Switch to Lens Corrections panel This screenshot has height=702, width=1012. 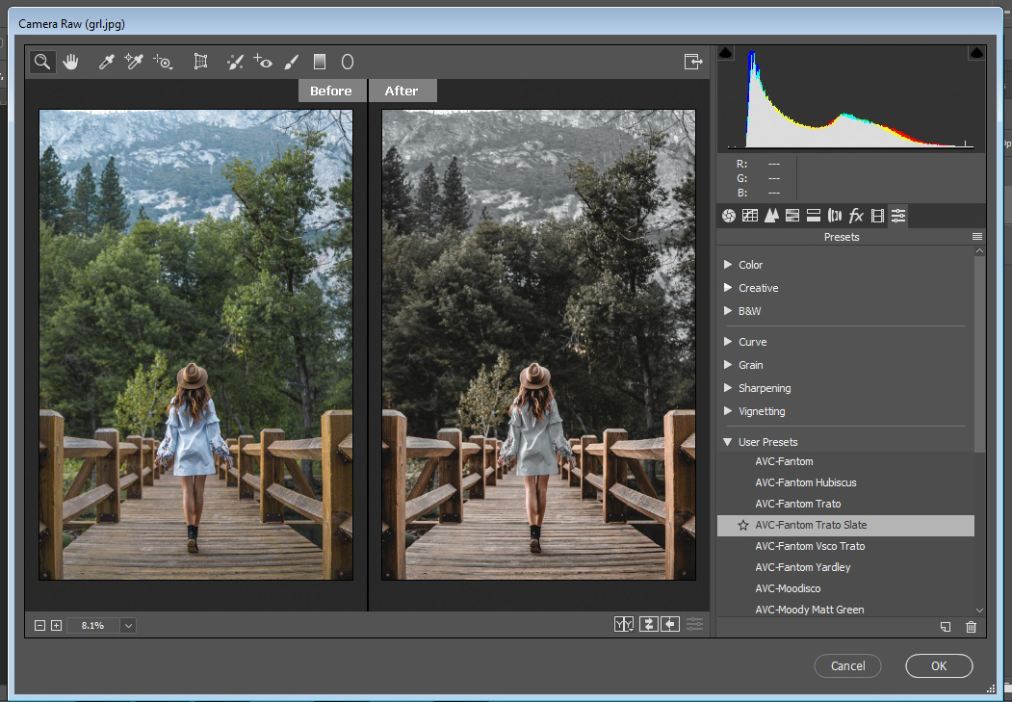tap(835, 216)
